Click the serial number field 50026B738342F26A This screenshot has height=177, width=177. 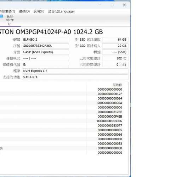(x=45, y=46)
